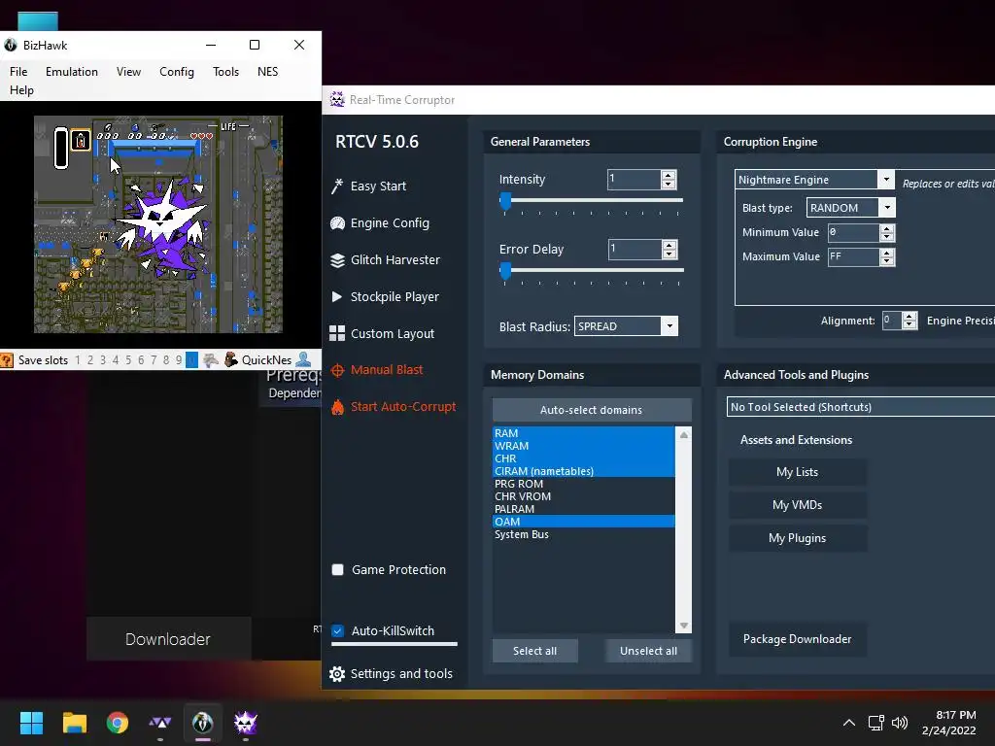Open Settings and tools gear icon
The image size is (995, 746).
(x=337, y=674)
